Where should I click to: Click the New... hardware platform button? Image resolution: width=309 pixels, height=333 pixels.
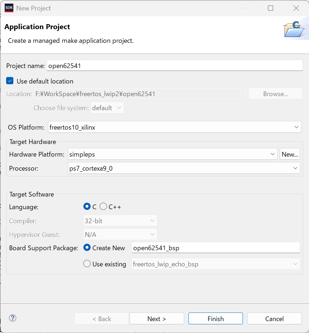click(290, 154)
